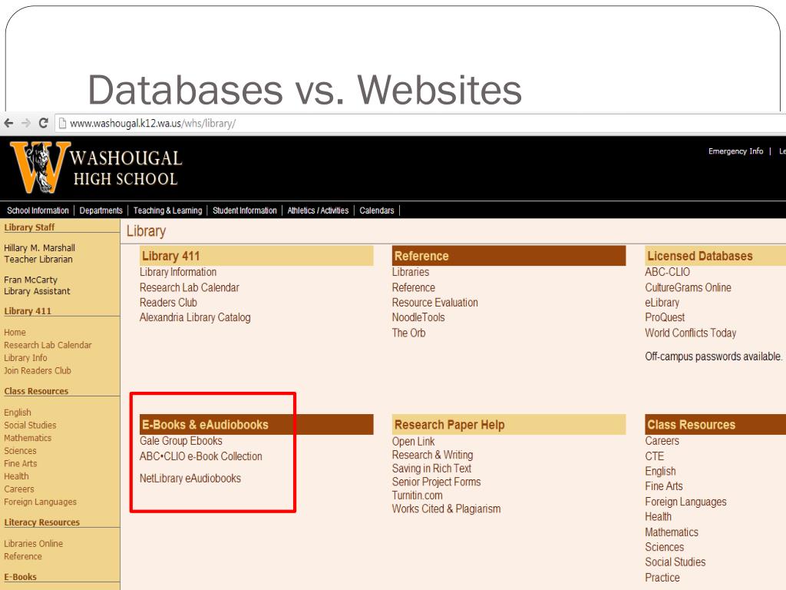Click the browser forward arrow
The image size is (786, 590).
click(26, 123)
